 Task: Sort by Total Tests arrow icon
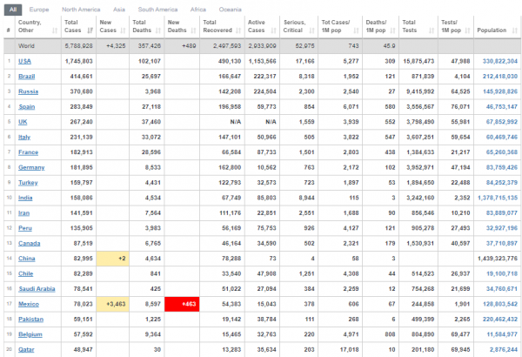pos(432,30)
